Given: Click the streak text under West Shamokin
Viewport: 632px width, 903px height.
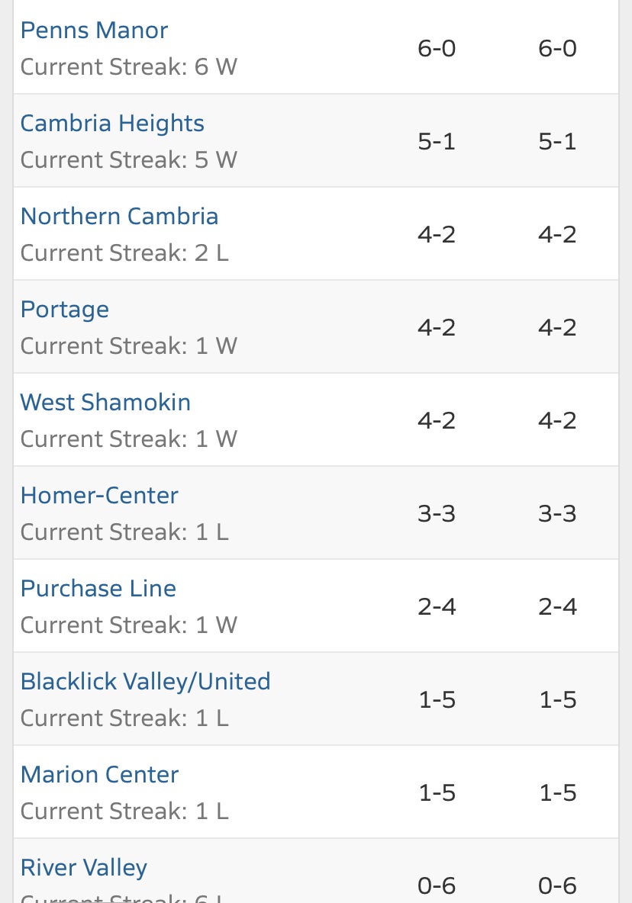Looking at the screenshot, I should [x=129, y=439].
